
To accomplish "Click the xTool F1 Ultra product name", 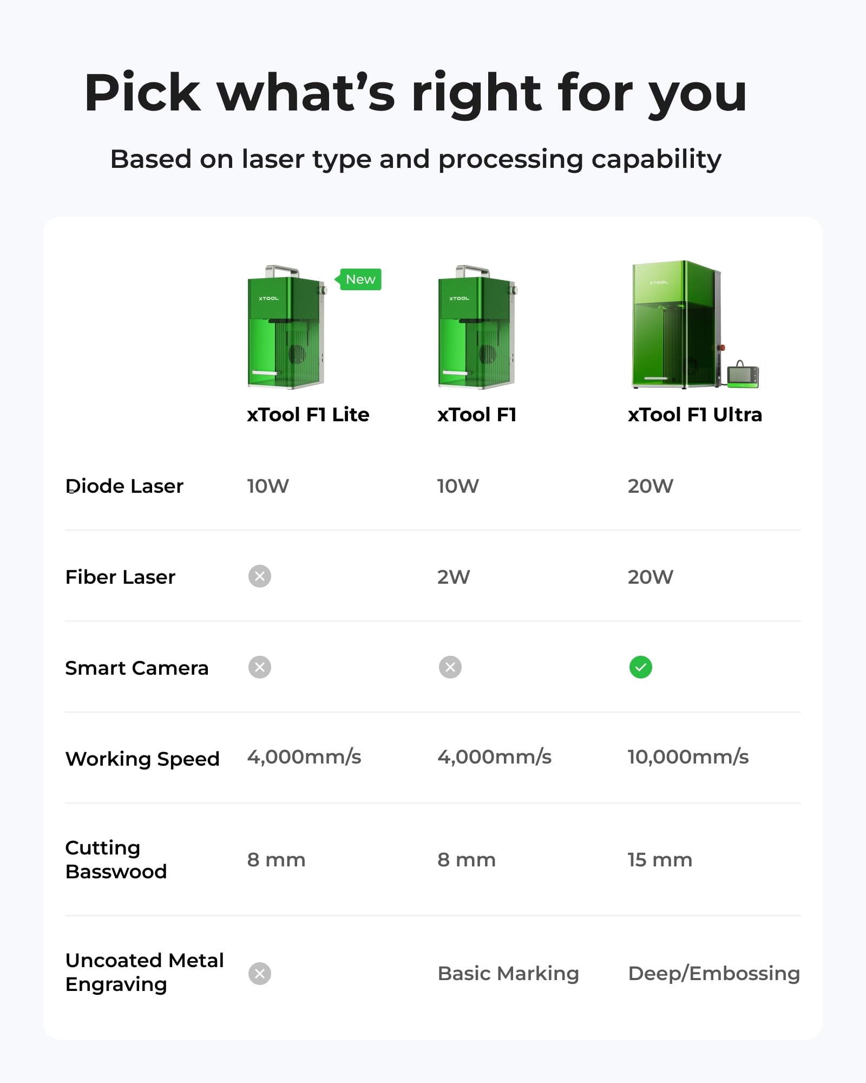I will [695, 415].
